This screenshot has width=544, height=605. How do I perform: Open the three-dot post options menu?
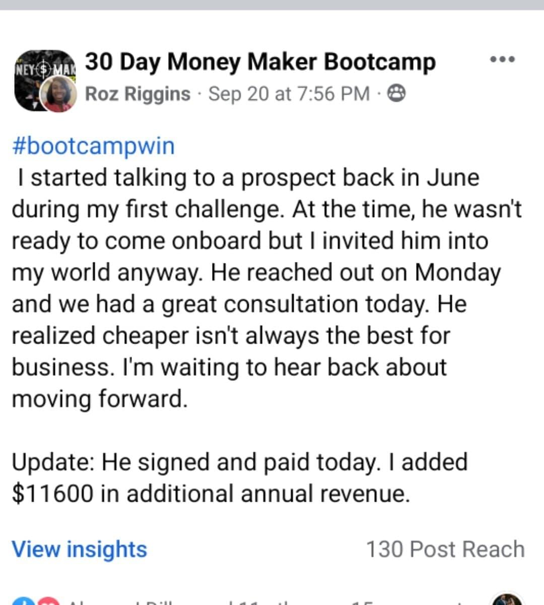point(502,59)
